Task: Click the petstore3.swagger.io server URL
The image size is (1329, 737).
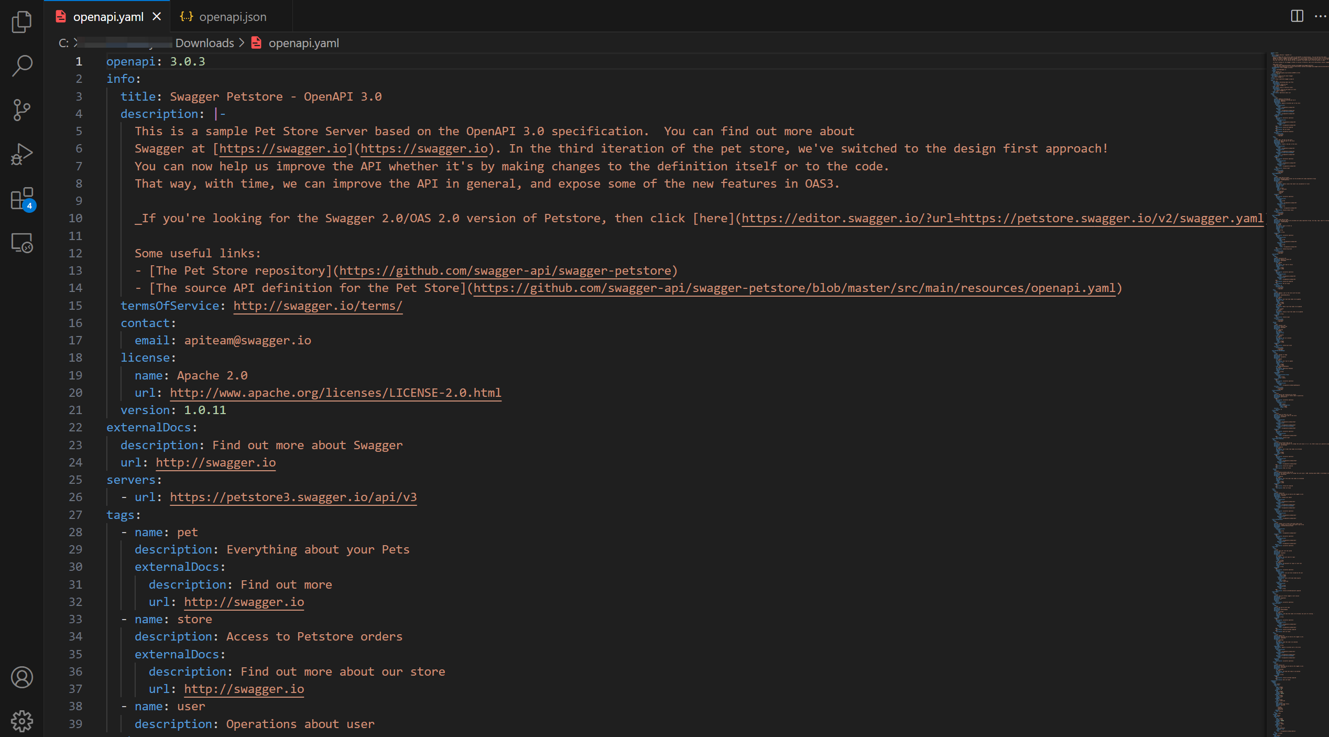Action: point(293,497)
